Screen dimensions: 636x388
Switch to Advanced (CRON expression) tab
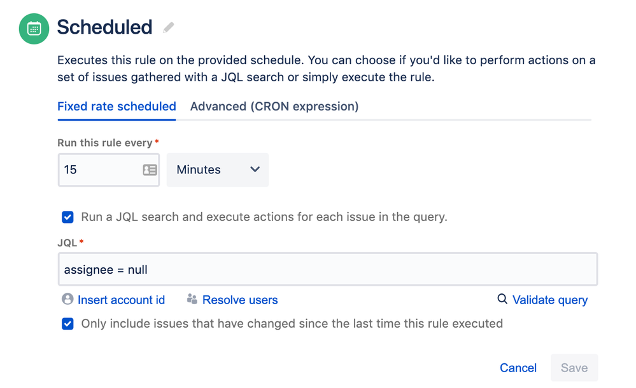point(274,107)
